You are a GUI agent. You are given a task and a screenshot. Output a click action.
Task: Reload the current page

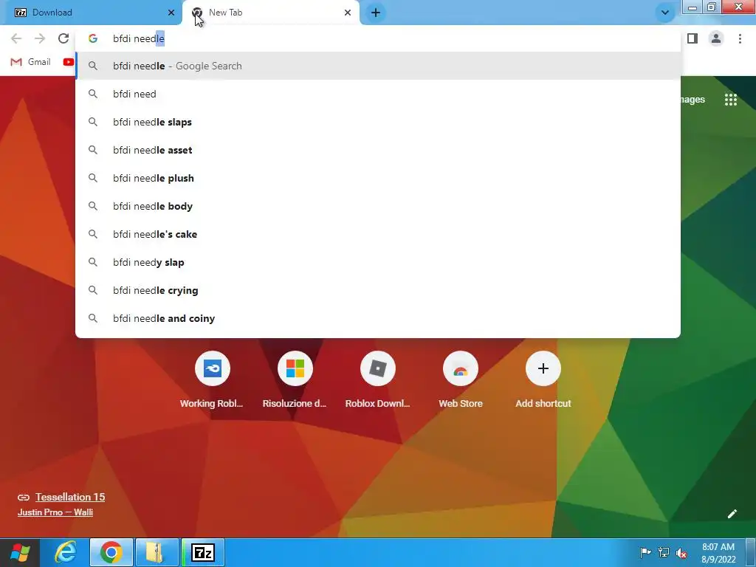pyautogui.click(x=63, y=38)
